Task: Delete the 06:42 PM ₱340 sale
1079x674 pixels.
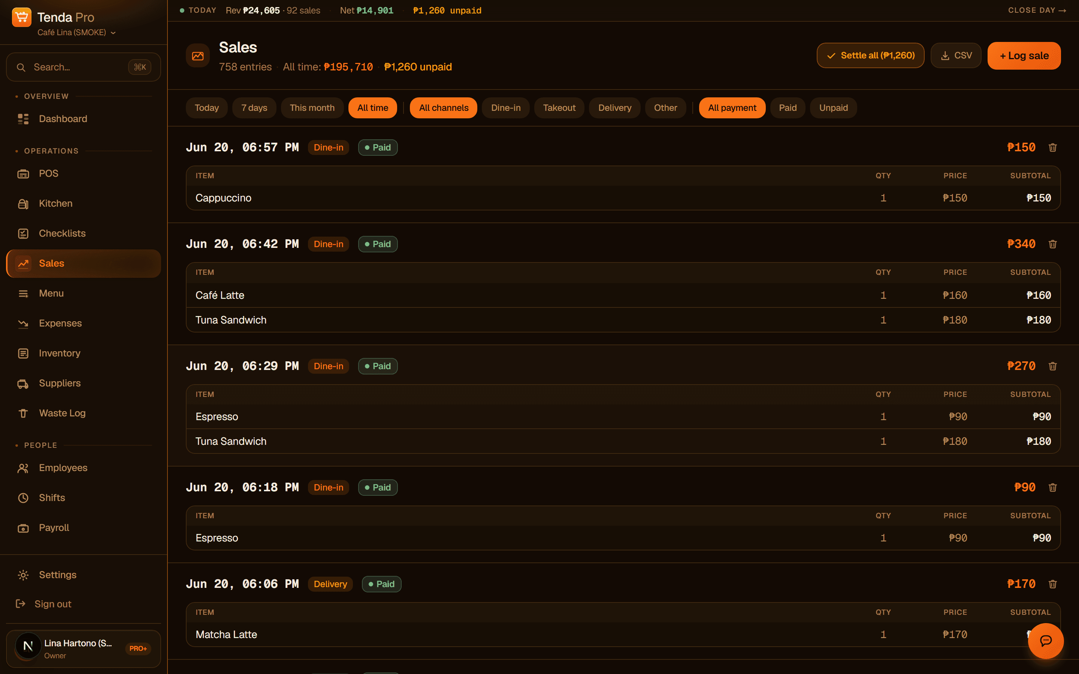Action: tap(1053, 244)
